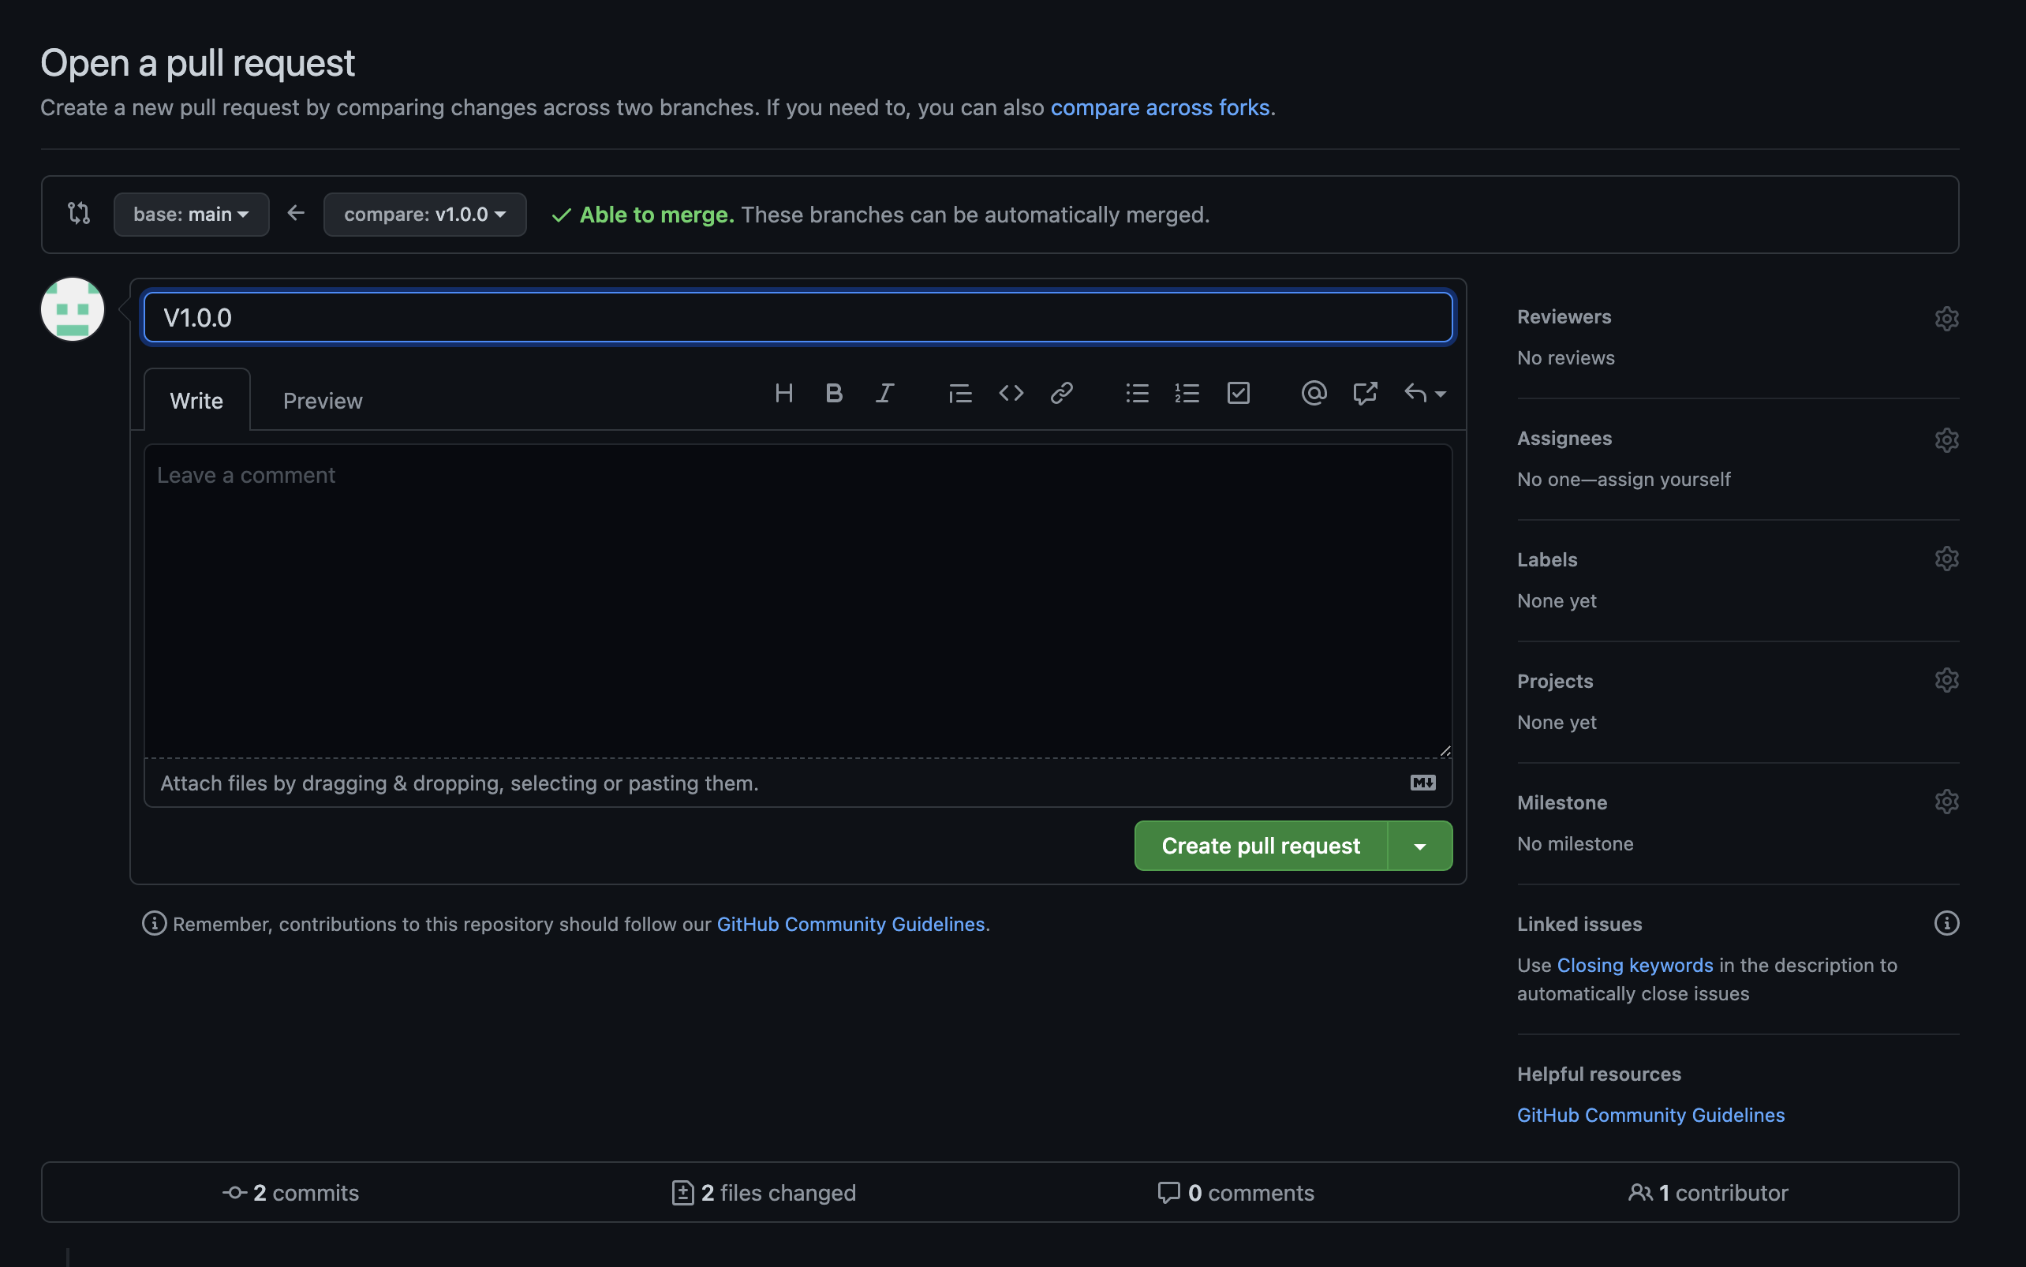Mention a user with @ icon

click(x=1314, y=393)
